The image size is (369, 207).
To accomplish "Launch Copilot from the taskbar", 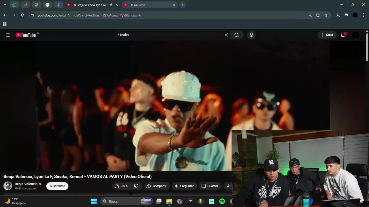I will 180,201.
